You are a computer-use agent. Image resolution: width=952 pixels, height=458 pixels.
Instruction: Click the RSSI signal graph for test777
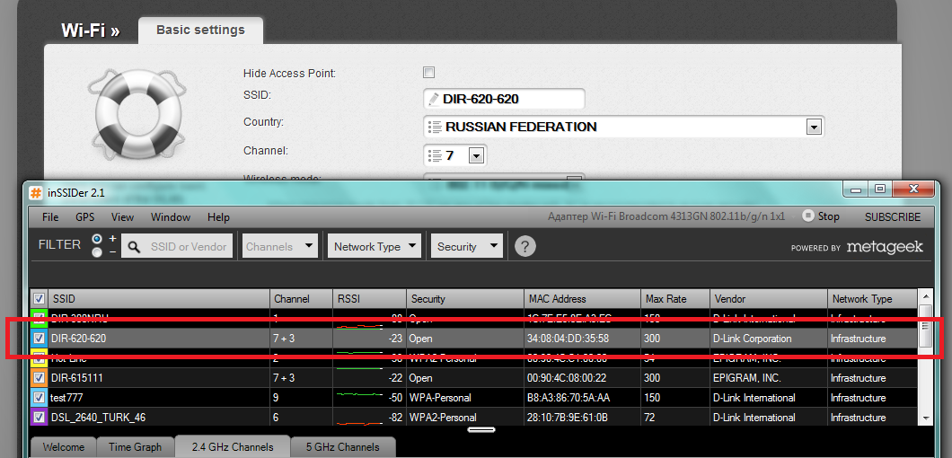point(359,395)
